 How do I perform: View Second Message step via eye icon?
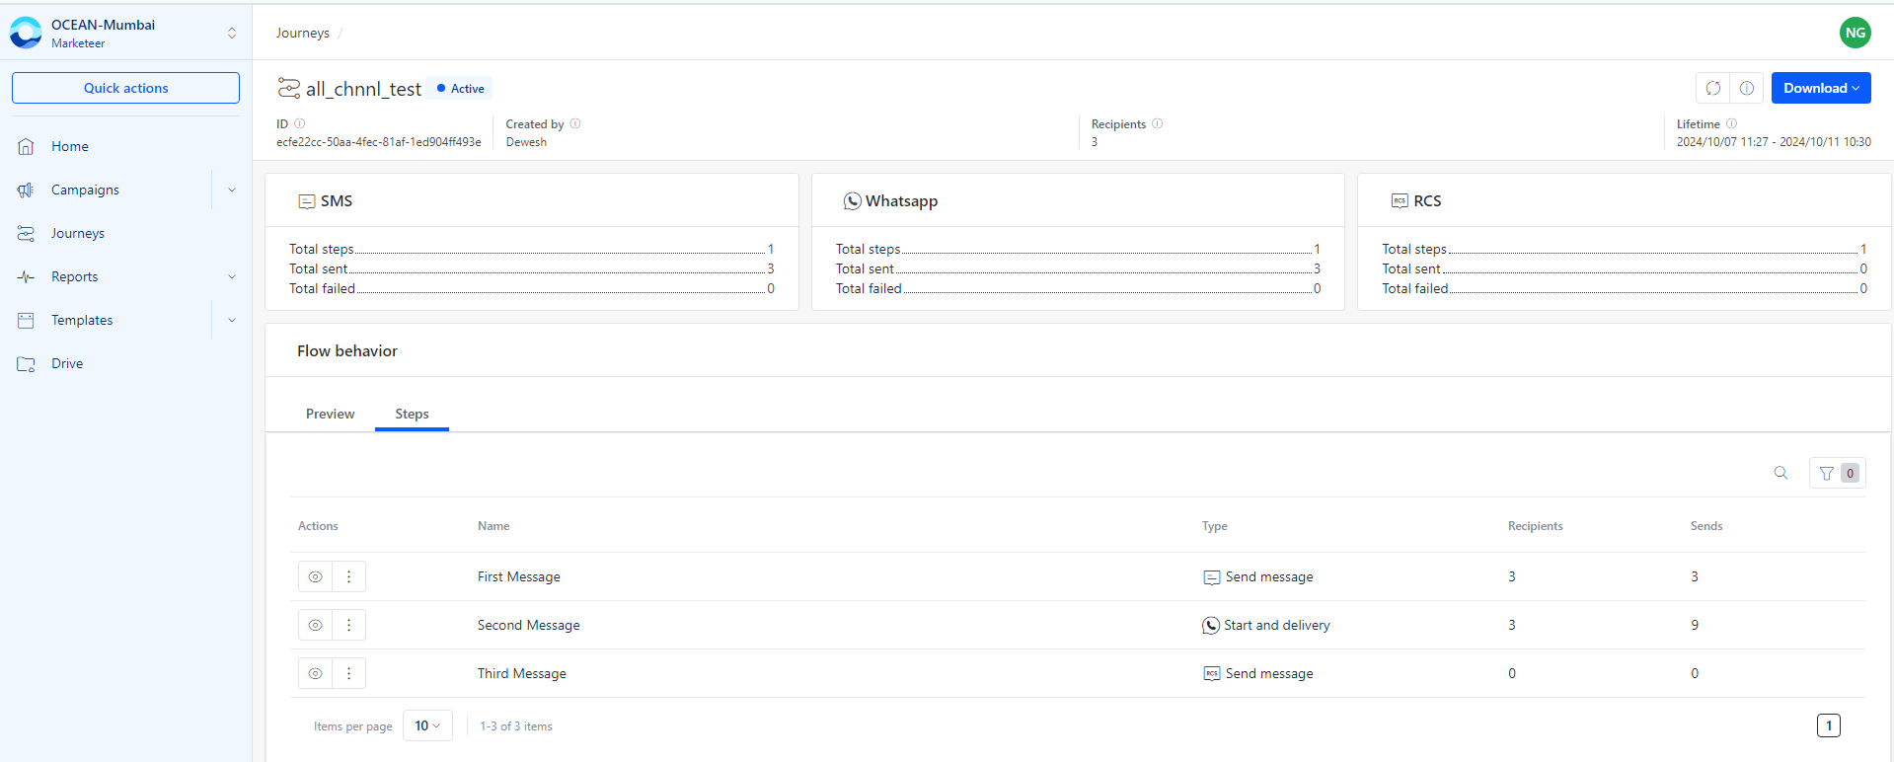(315, 625)
